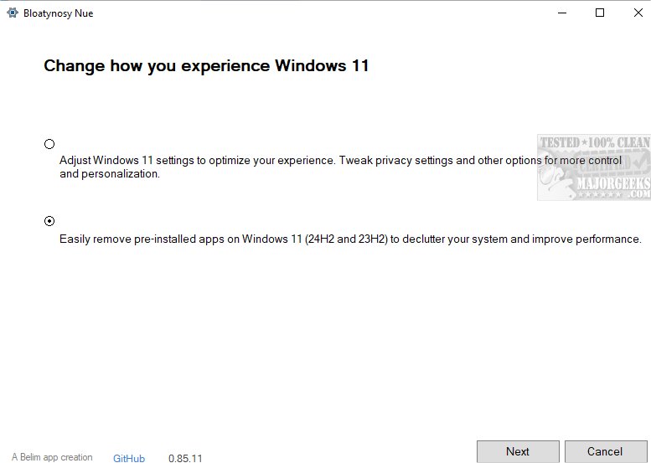Select the Adjust Windows 11 settings radio button
Viewport: 651px width, 463px height.
tap(49, 144)
